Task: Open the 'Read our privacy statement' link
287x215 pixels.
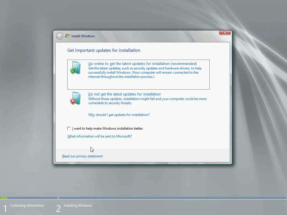Action: [x=82, y=156]
